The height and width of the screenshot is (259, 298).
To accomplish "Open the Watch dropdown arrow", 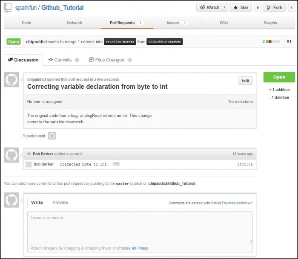I will click(225, 7).
